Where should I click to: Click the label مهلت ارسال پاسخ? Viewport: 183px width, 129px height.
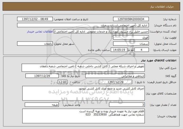165,50
